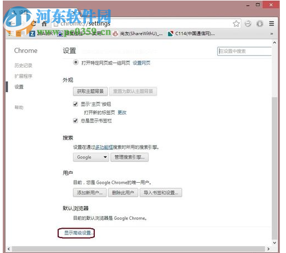Image resolution: width=286 pixels, height=253 pixels.
Task: Open the ShareWithU bookmark
Action: click(138, 34)
